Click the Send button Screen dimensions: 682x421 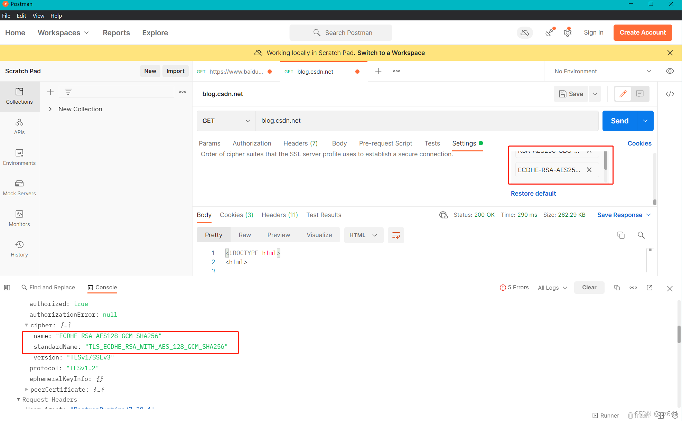(619, 121)
